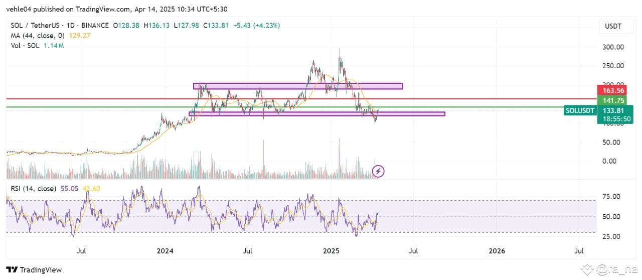
Task: Click the volume value 1.14M
Action: (54, 46)
